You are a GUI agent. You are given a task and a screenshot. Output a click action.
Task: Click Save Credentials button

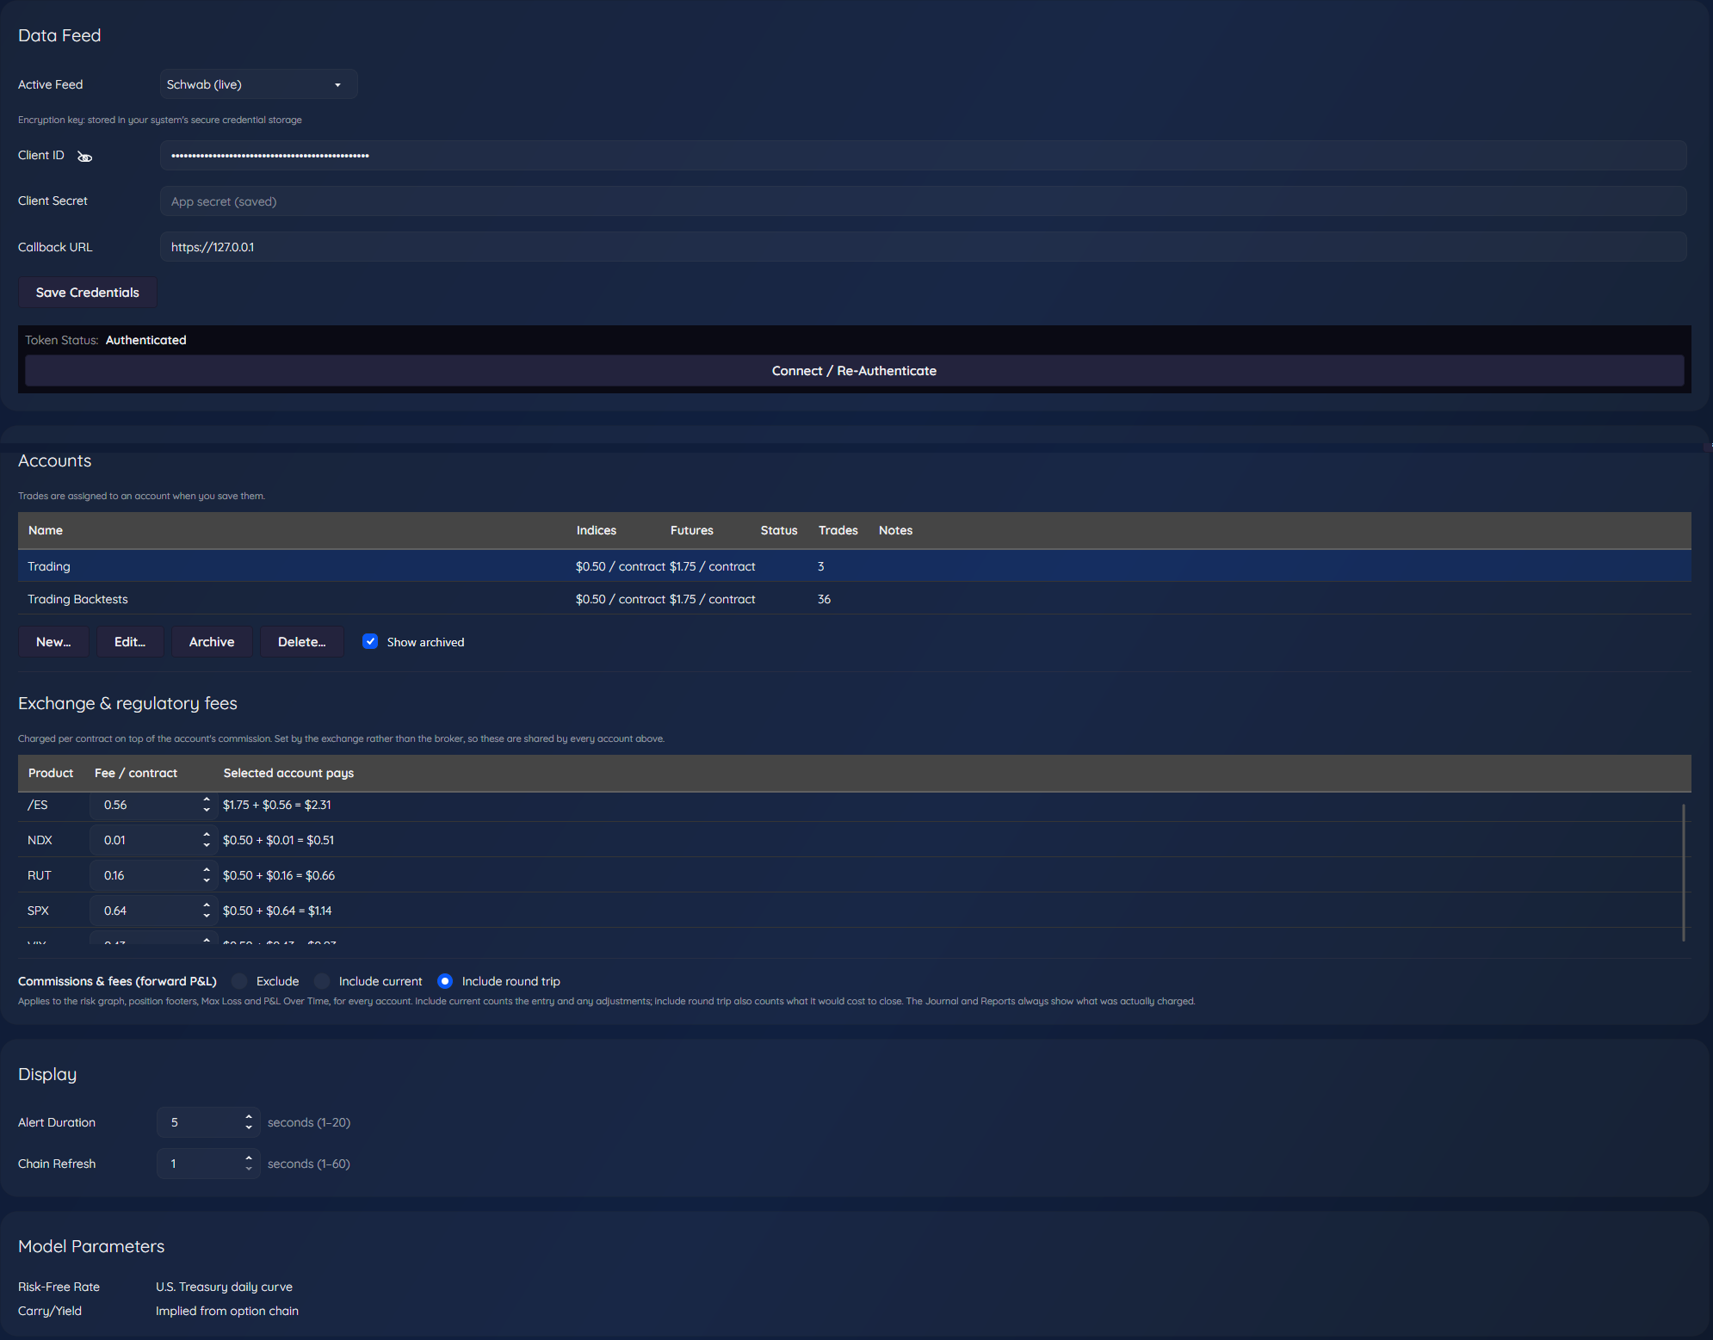pyautogui.click(x=88, y=293)
